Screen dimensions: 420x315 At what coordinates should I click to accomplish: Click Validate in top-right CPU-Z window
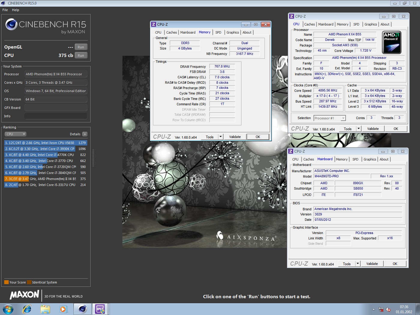point(373,129)
